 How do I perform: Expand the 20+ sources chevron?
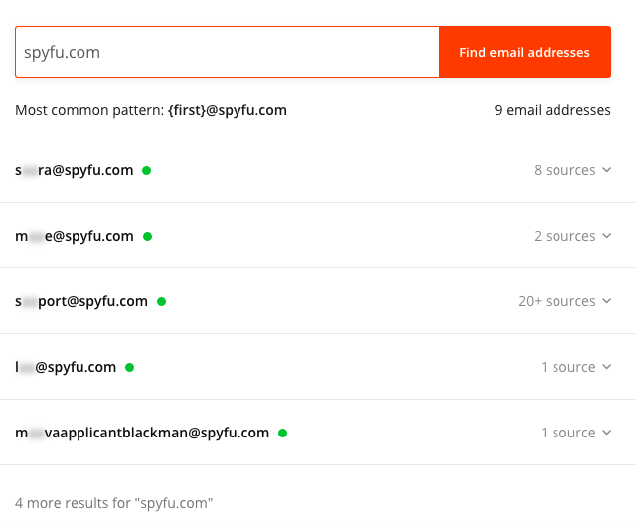(606, 301)
